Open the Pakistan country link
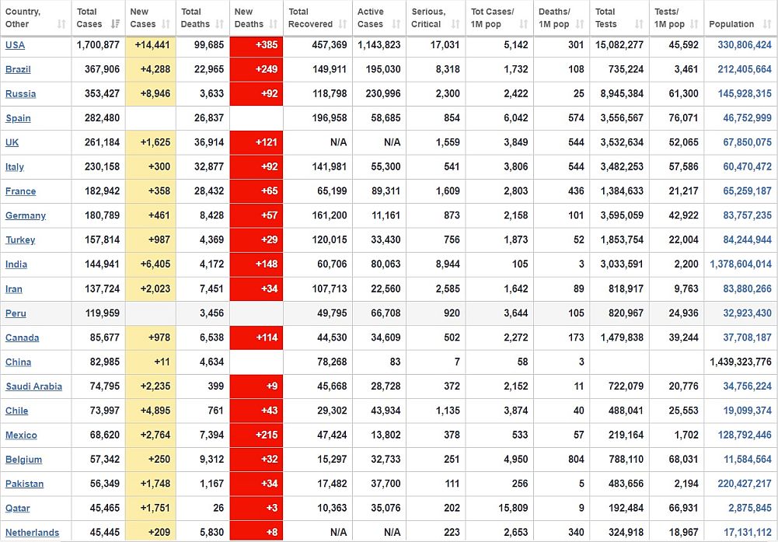Screen dimensions: 778x542 click(24, 484)
